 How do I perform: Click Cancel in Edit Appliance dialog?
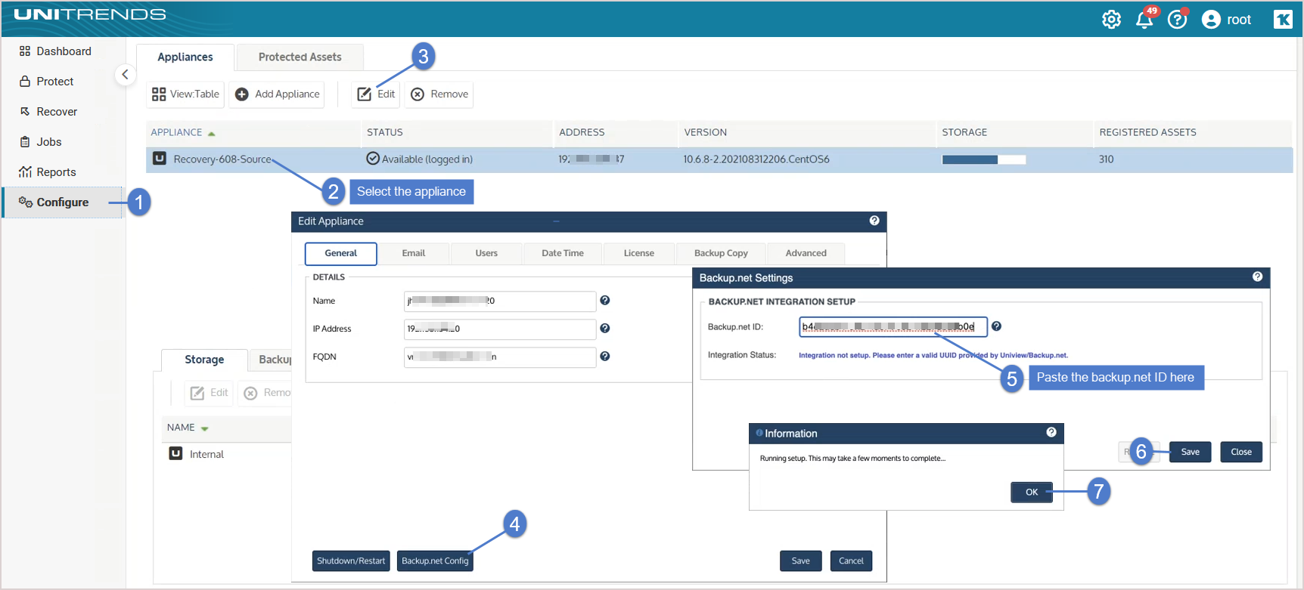pos(851,561)
